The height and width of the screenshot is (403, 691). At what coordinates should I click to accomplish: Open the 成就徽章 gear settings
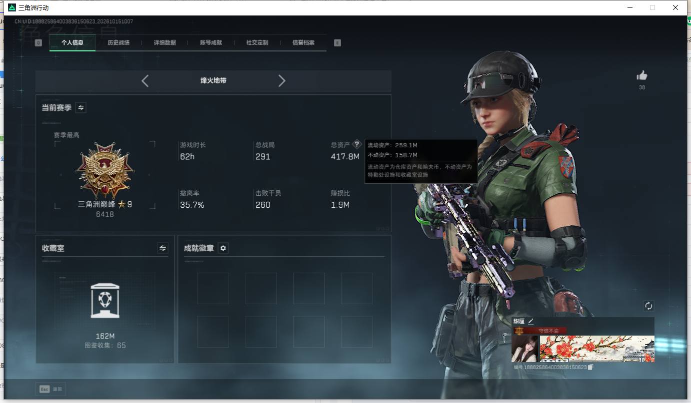223,248
